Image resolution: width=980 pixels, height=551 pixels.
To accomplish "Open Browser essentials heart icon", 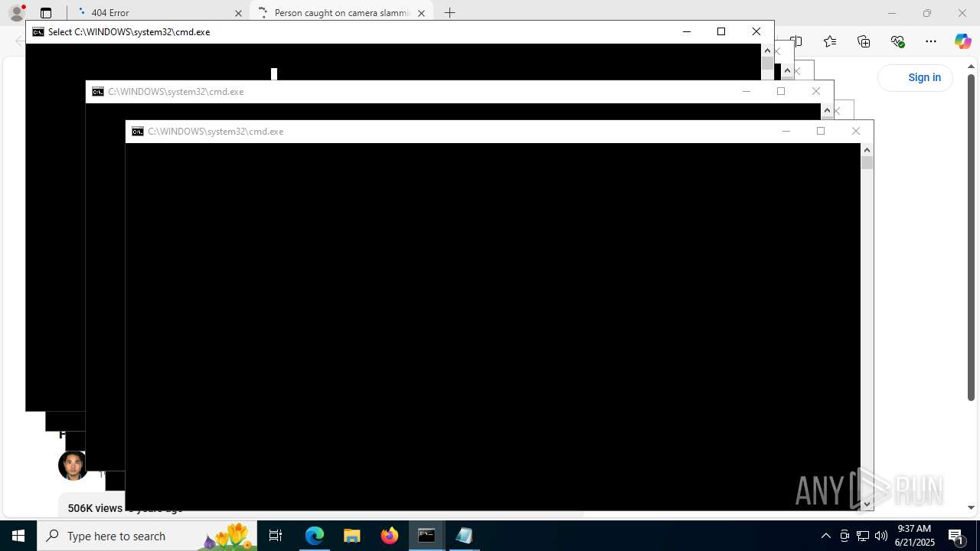I will pyautogui.click(x=897, y=41).
